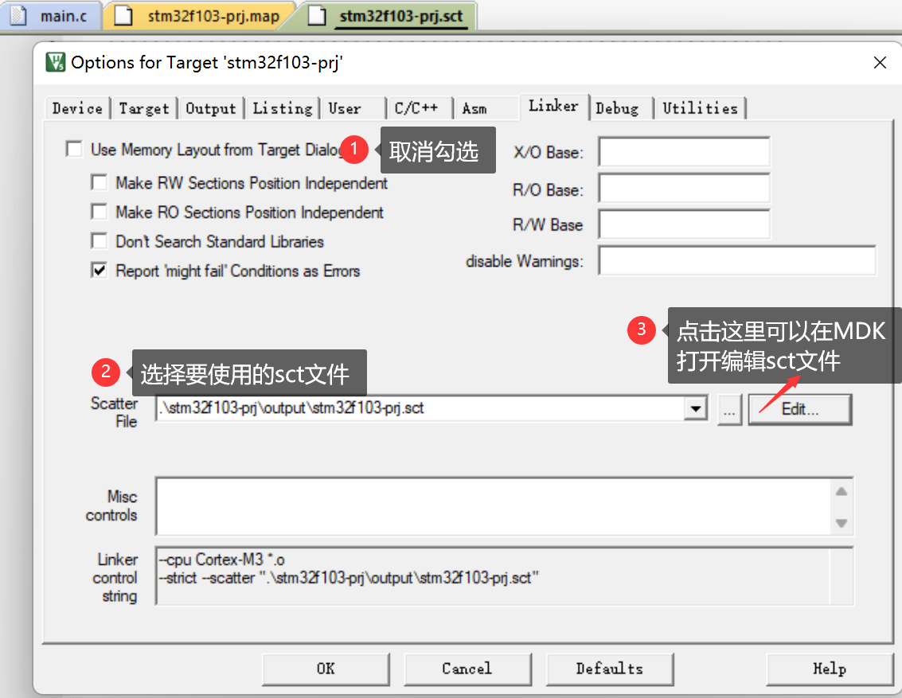Uncheck Use Memory Layout from Target Dialog
The height and width of the screenshot is (698, 902).
point(75,150)
